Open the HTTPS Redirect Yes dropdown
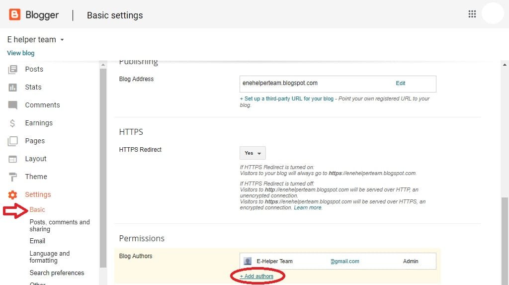This screenshot has width=509, height=285. 253,153
